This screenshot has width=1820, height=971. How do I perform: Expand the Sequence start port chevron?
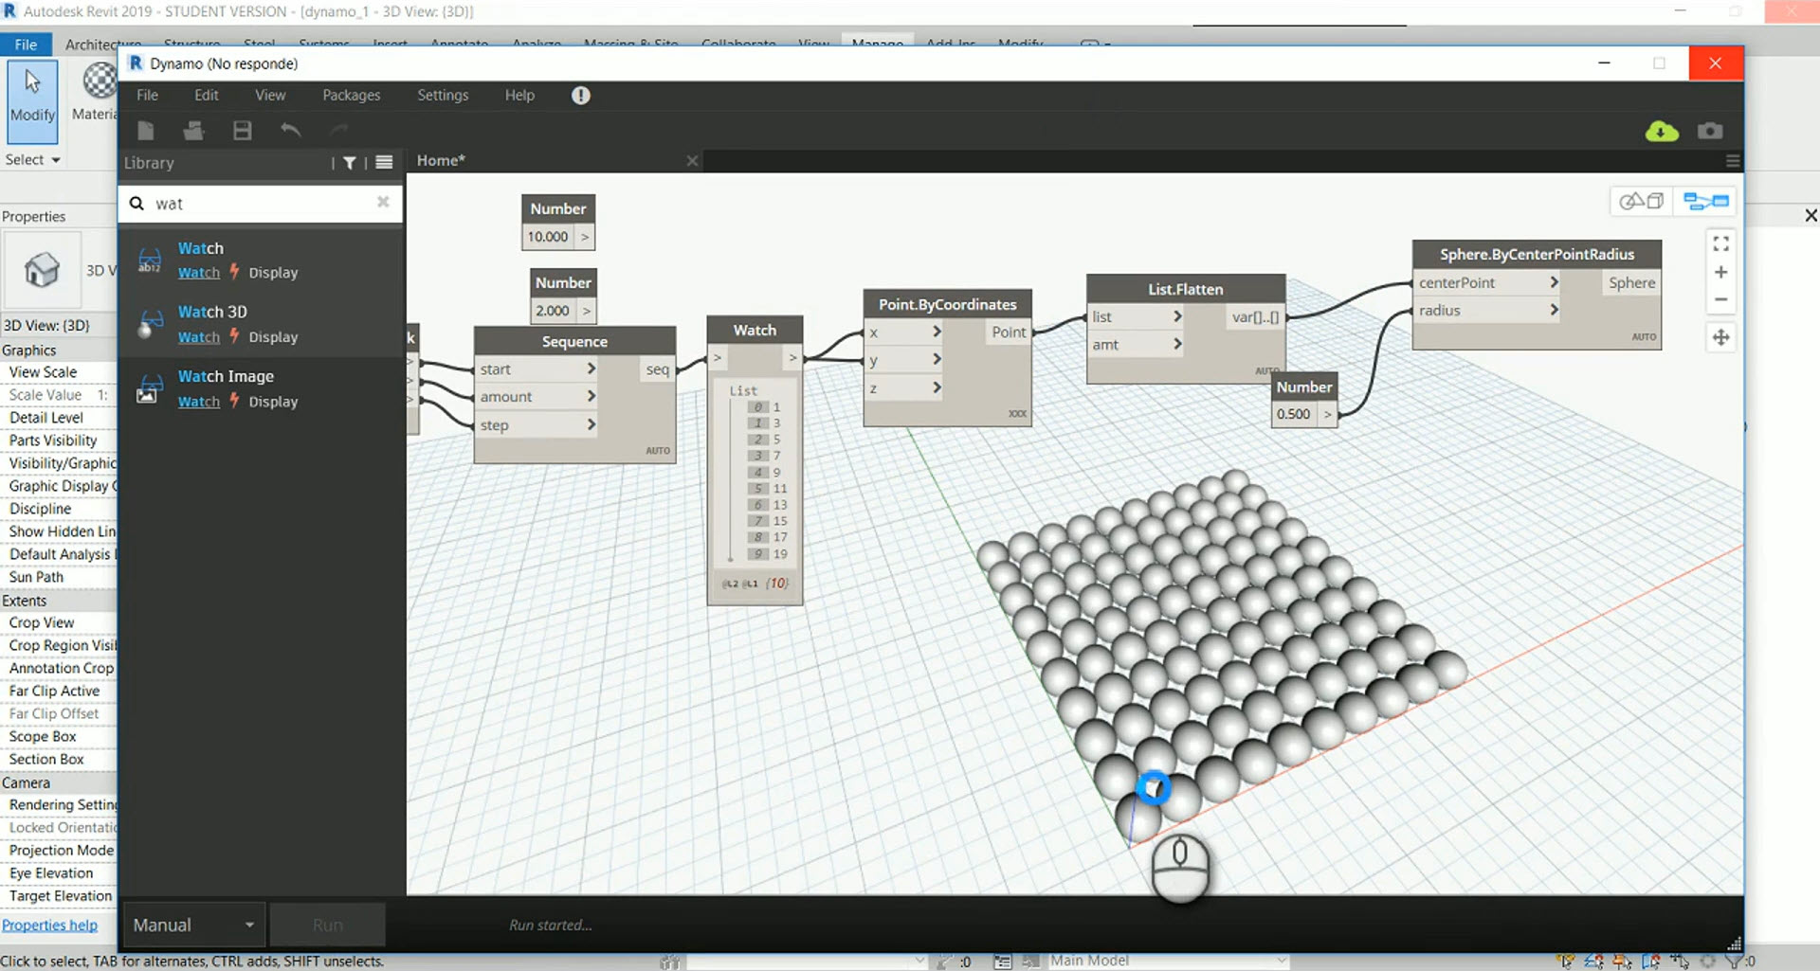[591, 369]
